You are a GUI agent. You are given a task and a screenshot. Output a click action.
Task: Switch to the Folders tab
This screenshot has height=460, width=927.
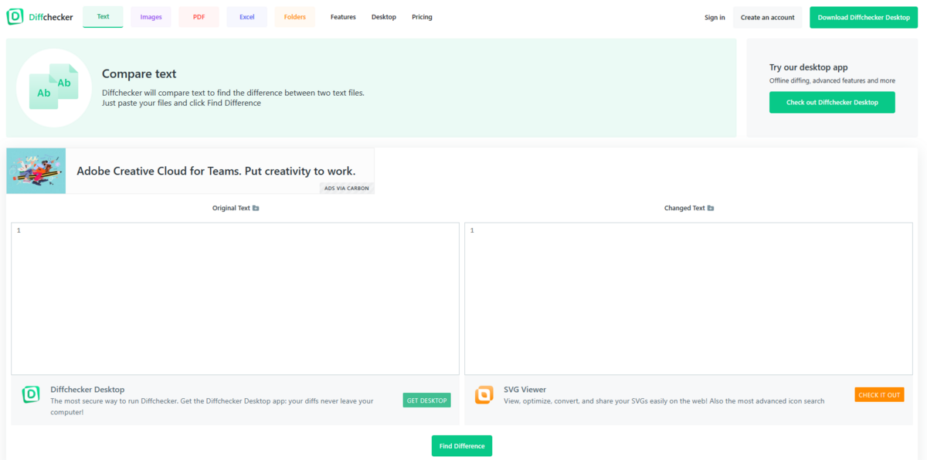tap(294, 17)
